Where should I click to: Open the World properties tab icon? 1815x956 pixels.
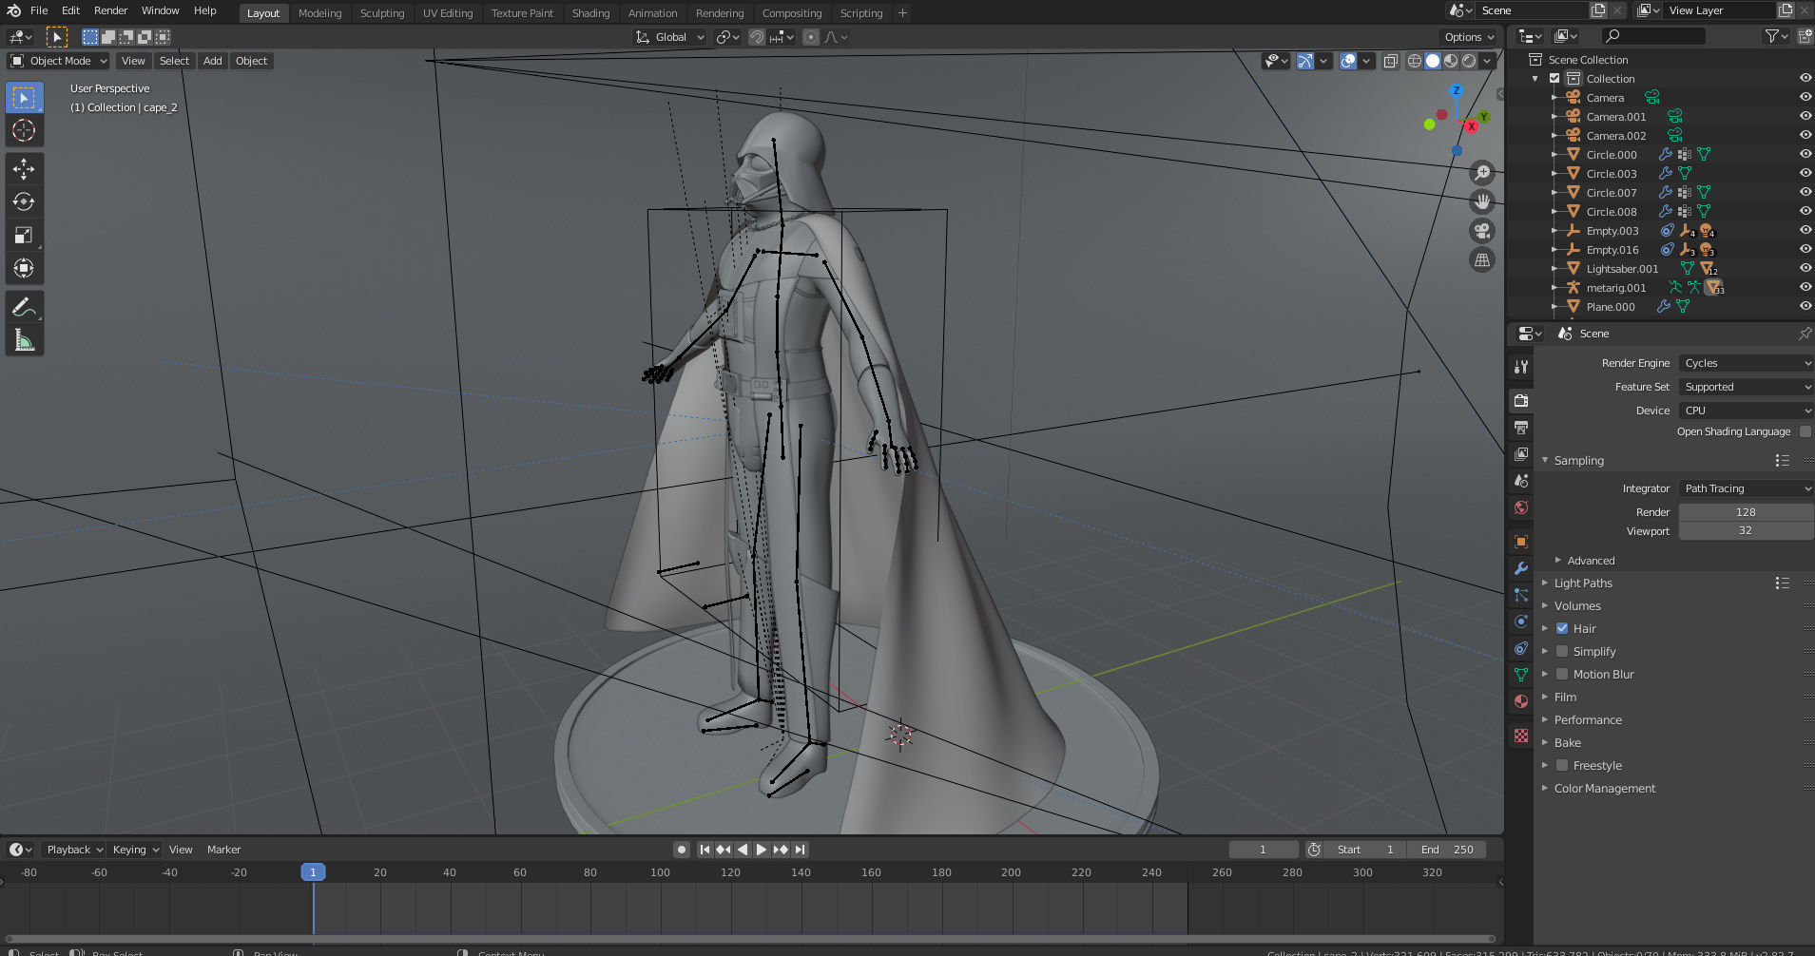coord(1521,507)
